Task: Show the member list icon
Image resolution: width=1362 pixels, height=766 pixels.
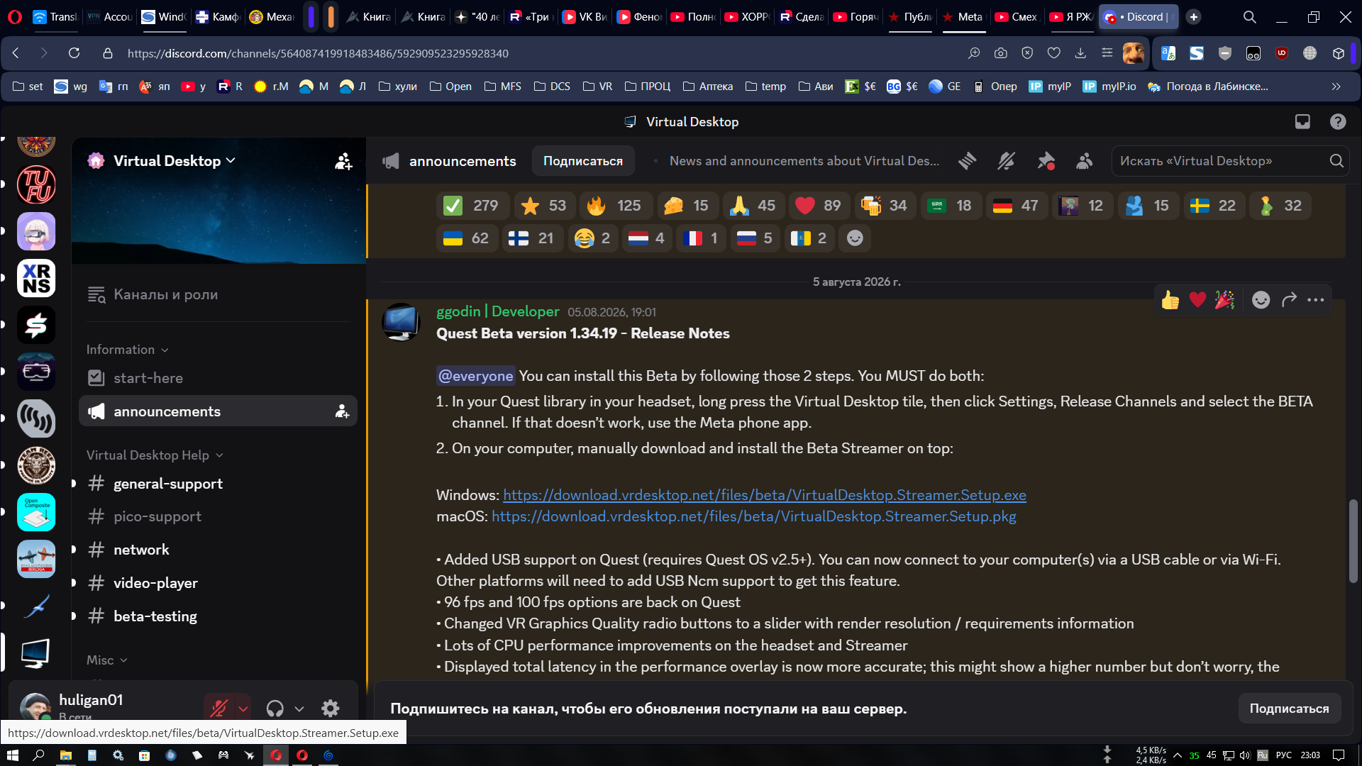Action: (x=1084, y=161)
